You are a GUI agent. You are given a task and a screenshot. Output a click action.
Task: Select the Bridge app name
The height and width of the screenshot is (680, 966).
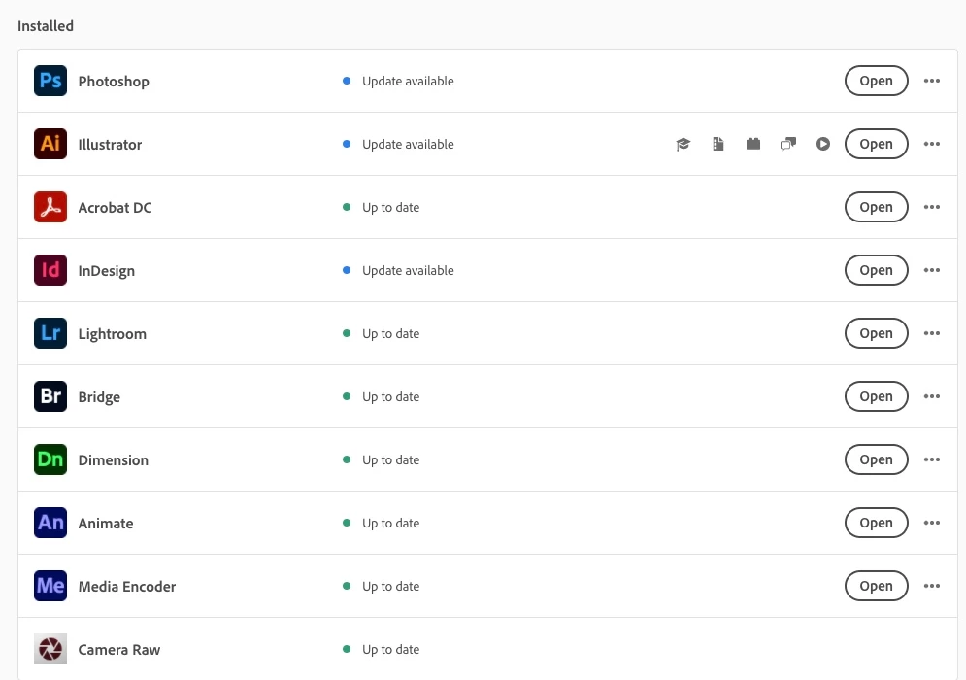pos(99,397)
